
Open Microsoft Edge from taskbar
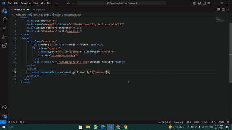pyautogui.click(x=103, y=127)
